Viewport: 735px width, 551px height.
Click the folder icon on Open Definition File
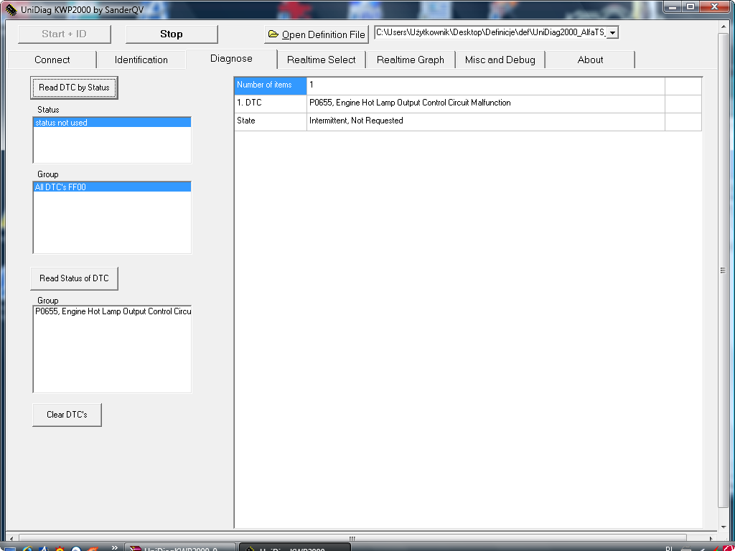pos(273,34)
